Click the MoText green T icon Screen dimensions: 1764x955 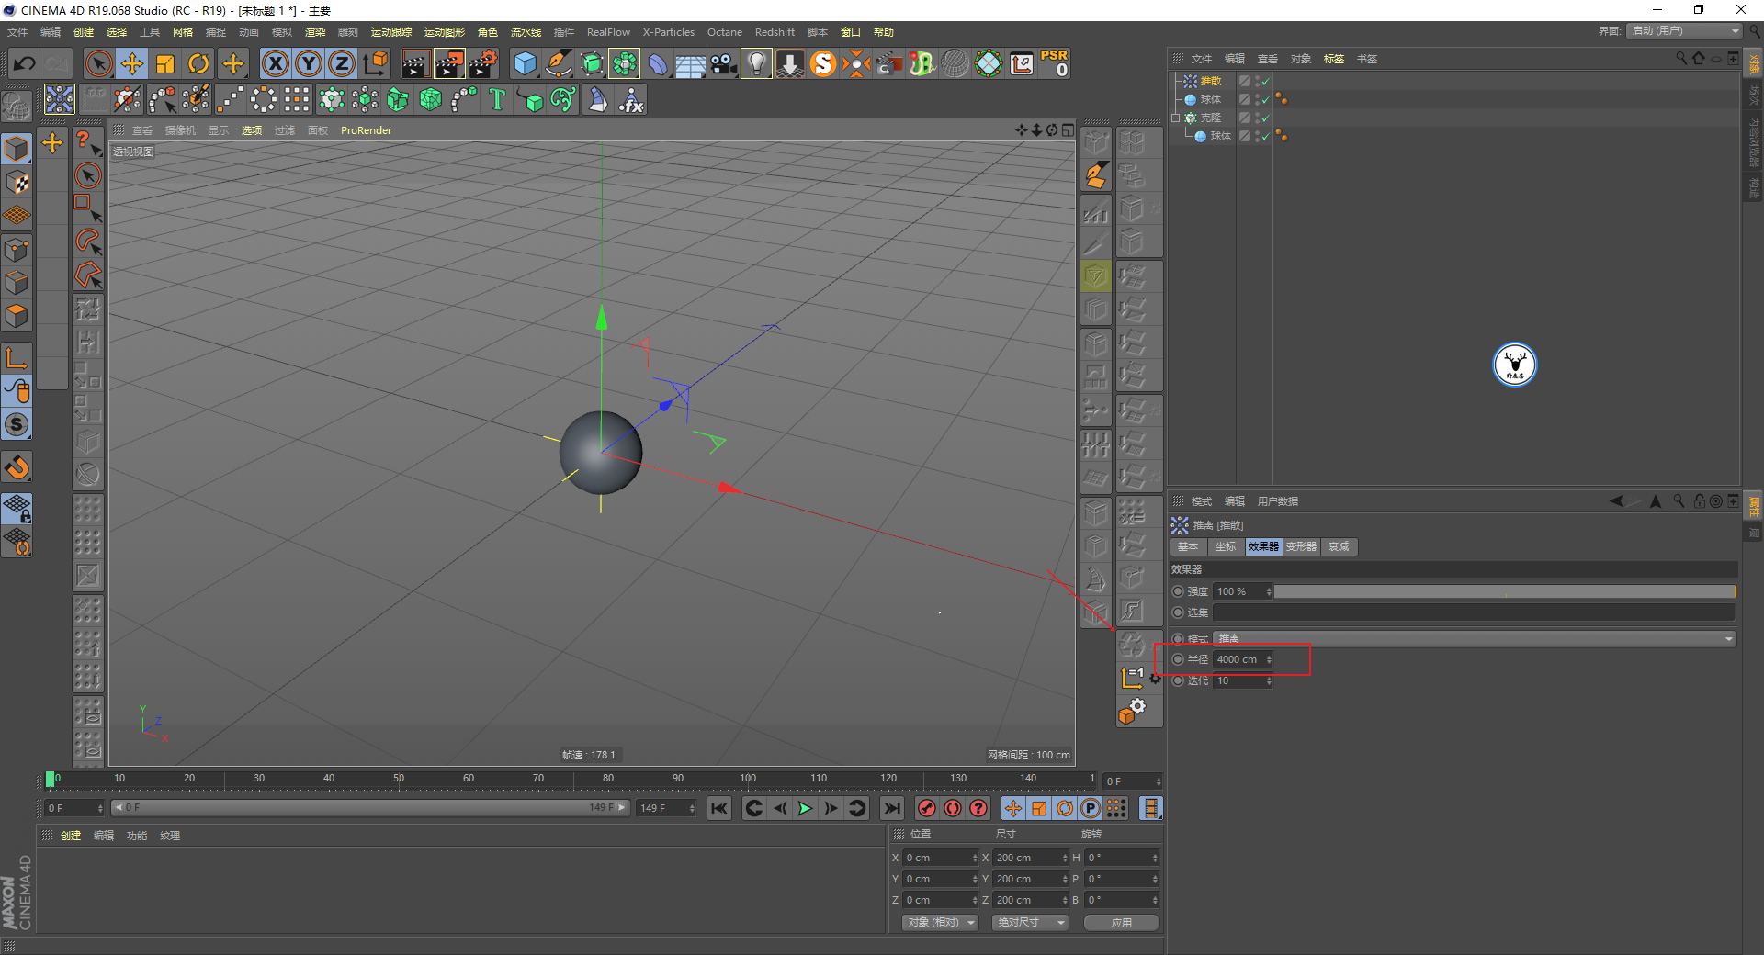pyautogui.click(x=497, y=99)
